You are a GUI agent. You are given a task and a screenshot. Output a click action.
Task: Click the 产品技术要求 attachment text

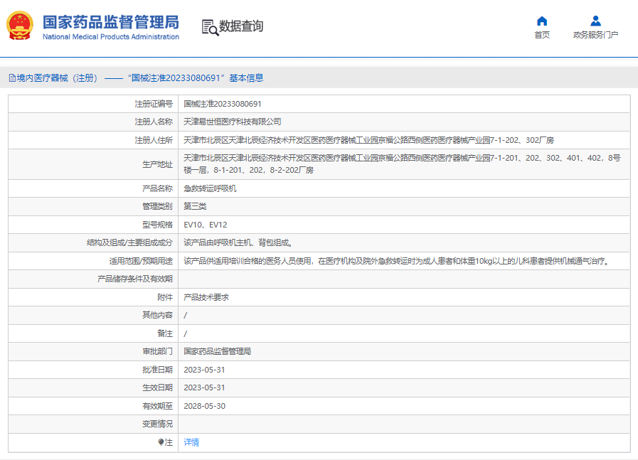pyautogui.click(x=206, y=297)
